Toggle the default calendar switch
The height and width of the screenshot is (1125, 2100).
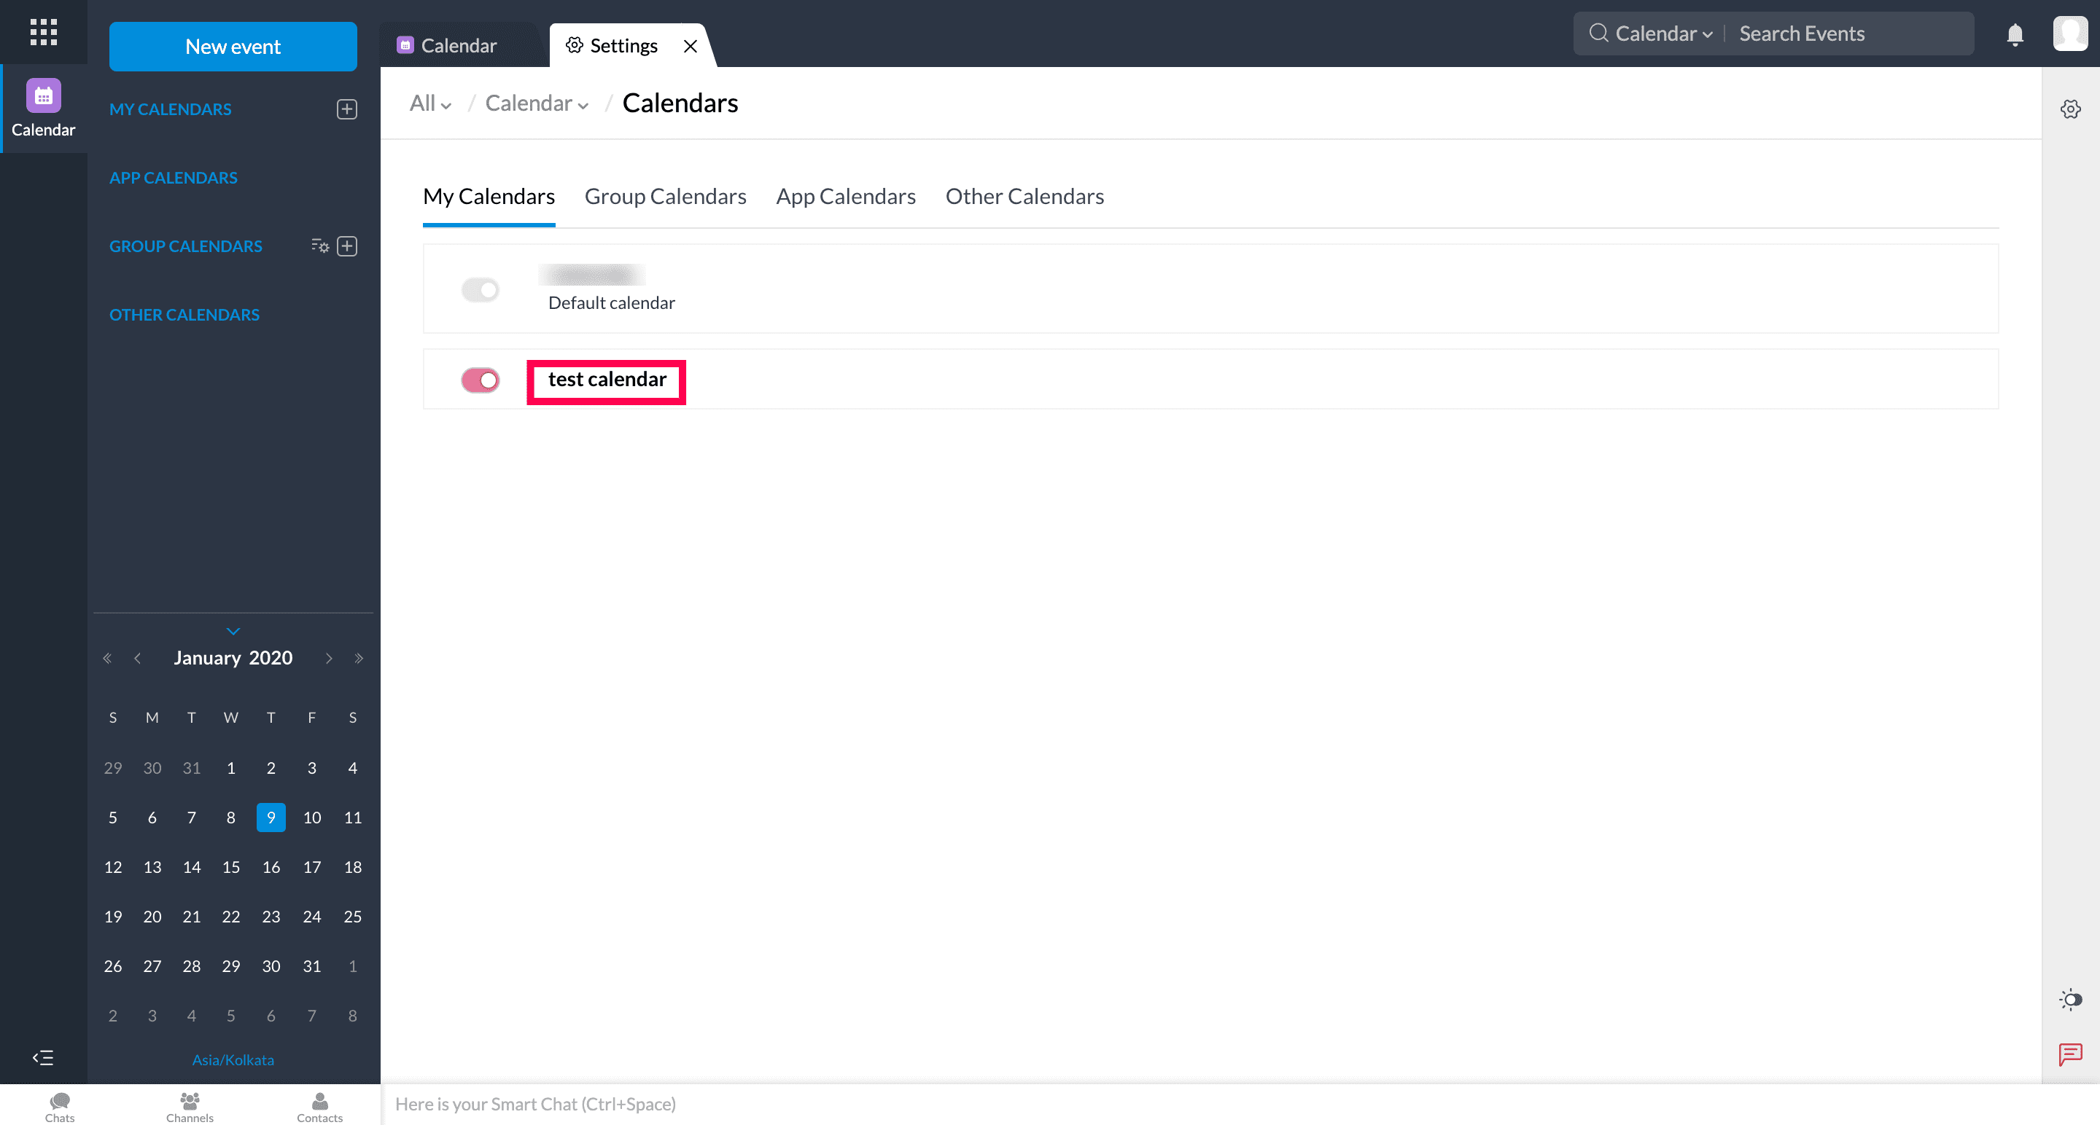click(x=481, y=289)
